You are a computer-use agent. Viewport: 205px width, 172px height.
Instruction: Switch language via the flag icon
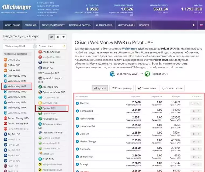201,25
